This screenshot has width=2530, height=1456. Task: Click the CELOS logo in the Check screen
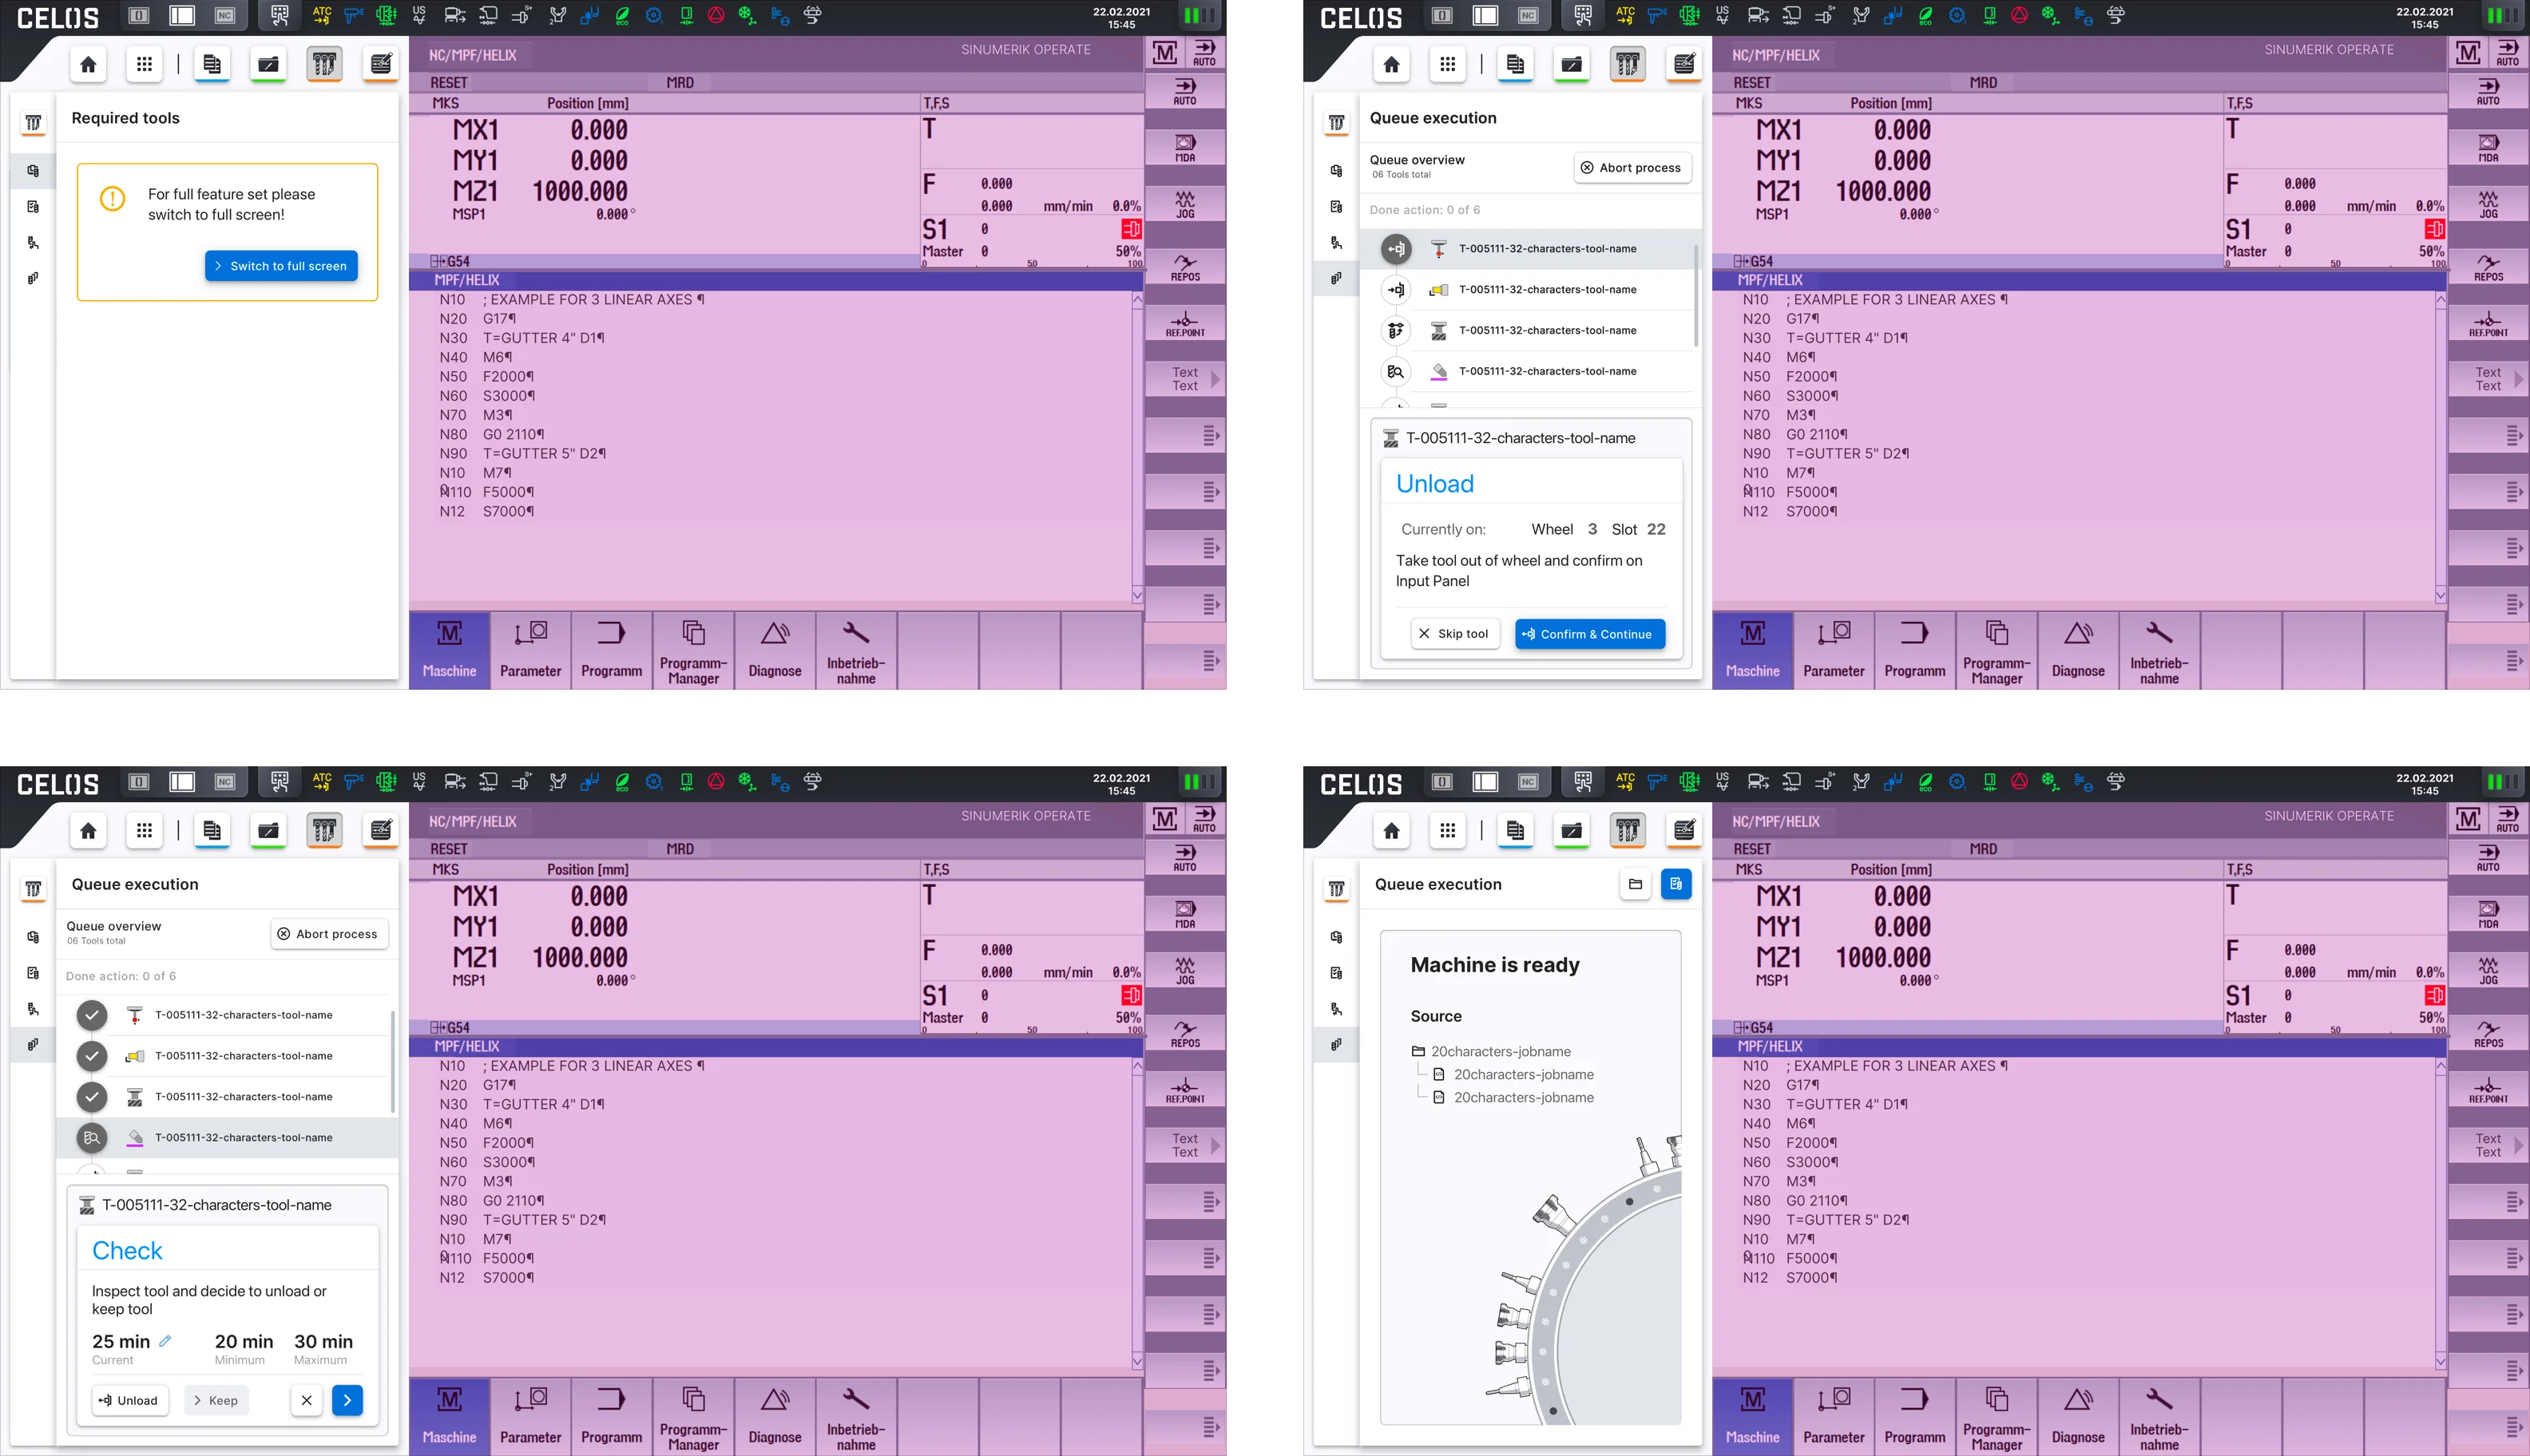click(58, 784)
